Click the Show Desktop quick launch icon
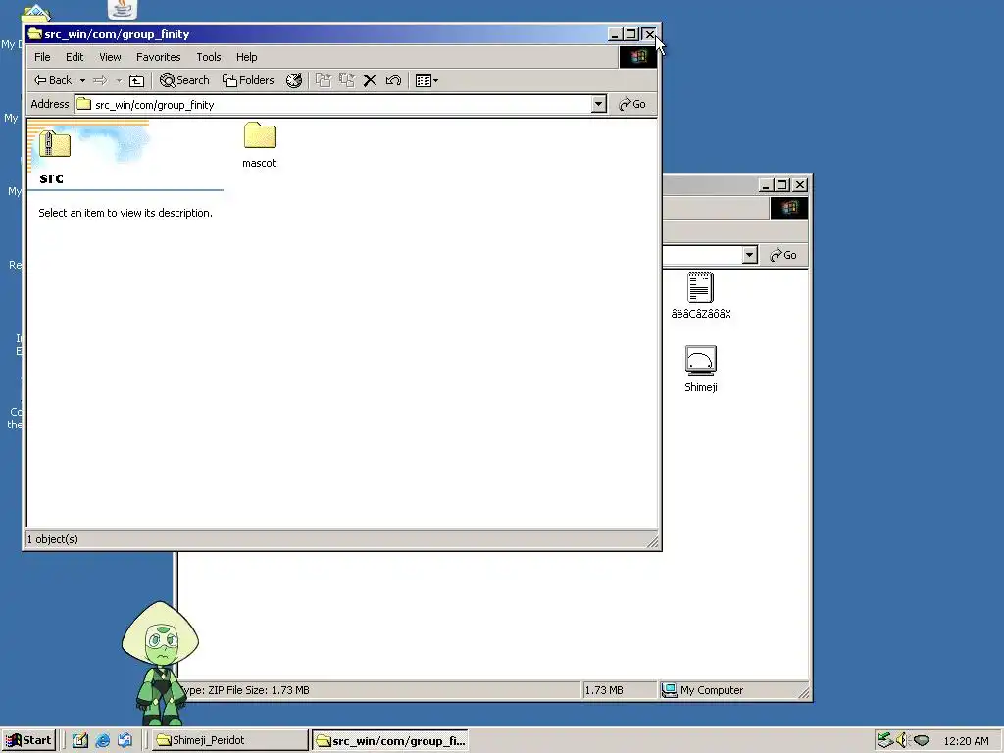The height and width of the screenshot is (753, 1004). [x=80, y=740]
